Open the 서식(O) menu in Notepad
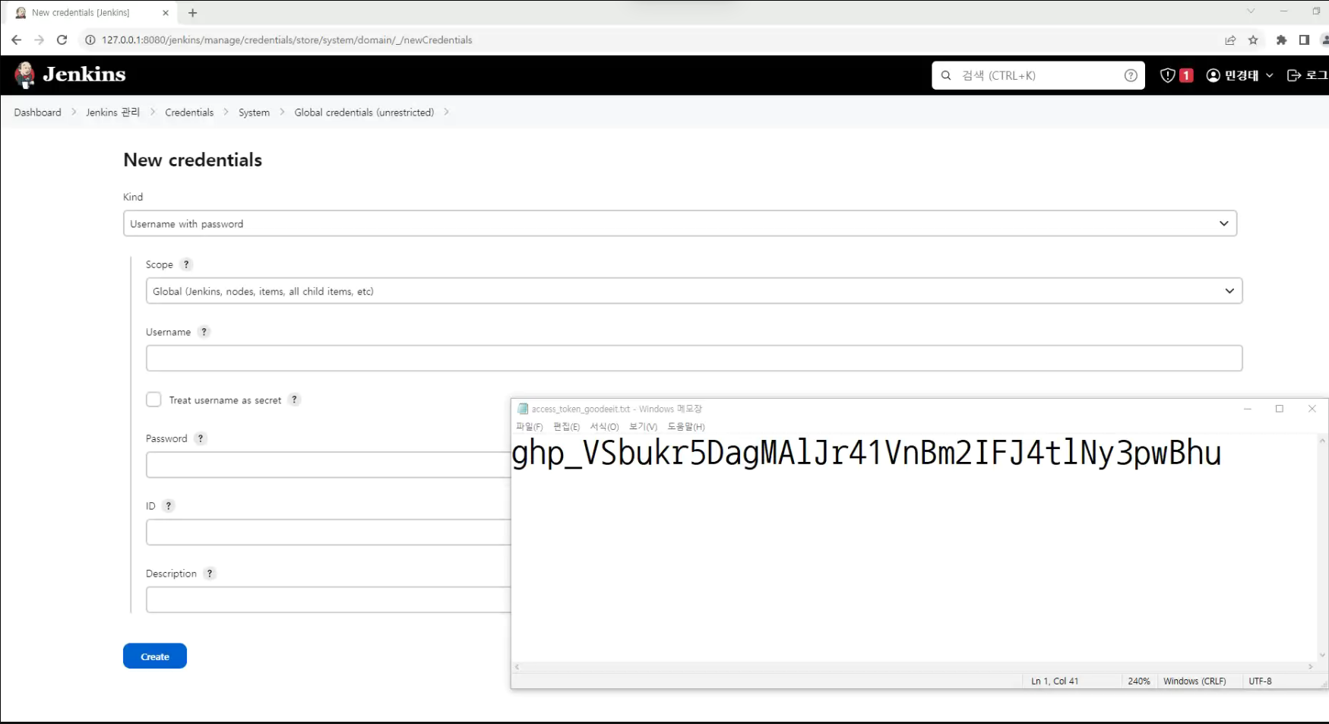The image size is (1329, 724). pos(605,427)
